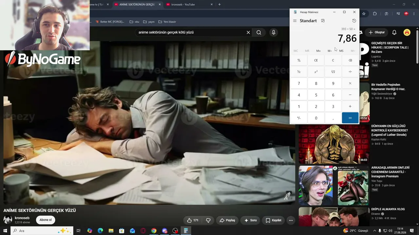Click the reciprocal 1/x key
Screen dimensions: 419x235
[x=299, y=72]
